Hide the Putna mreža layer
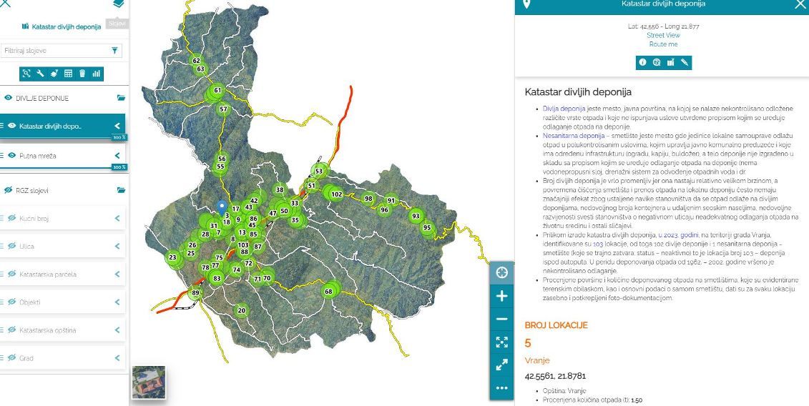The image size is (809, 406). coord(12,155)
